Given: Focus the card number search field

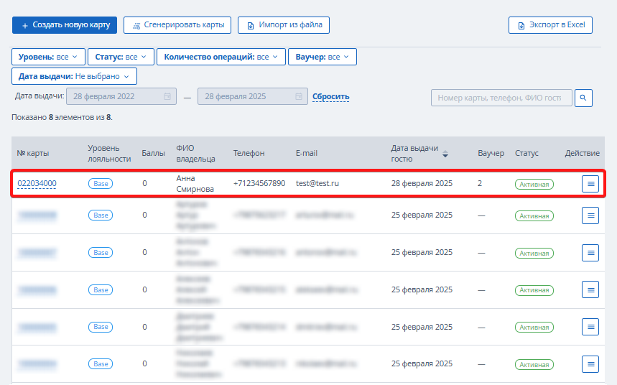Looking at the screenshot, I should (x=501, y=98).
